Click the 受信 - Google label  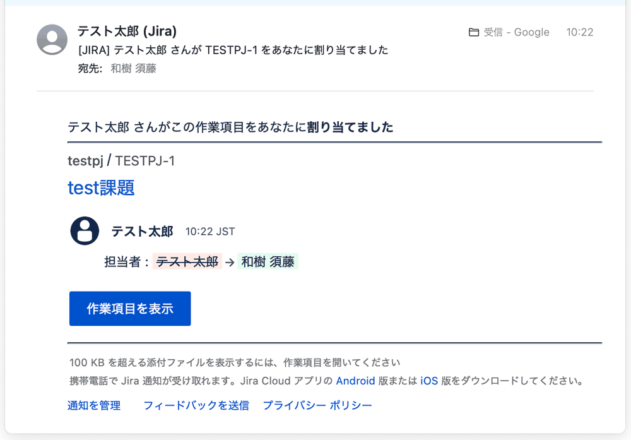[515, 32]
